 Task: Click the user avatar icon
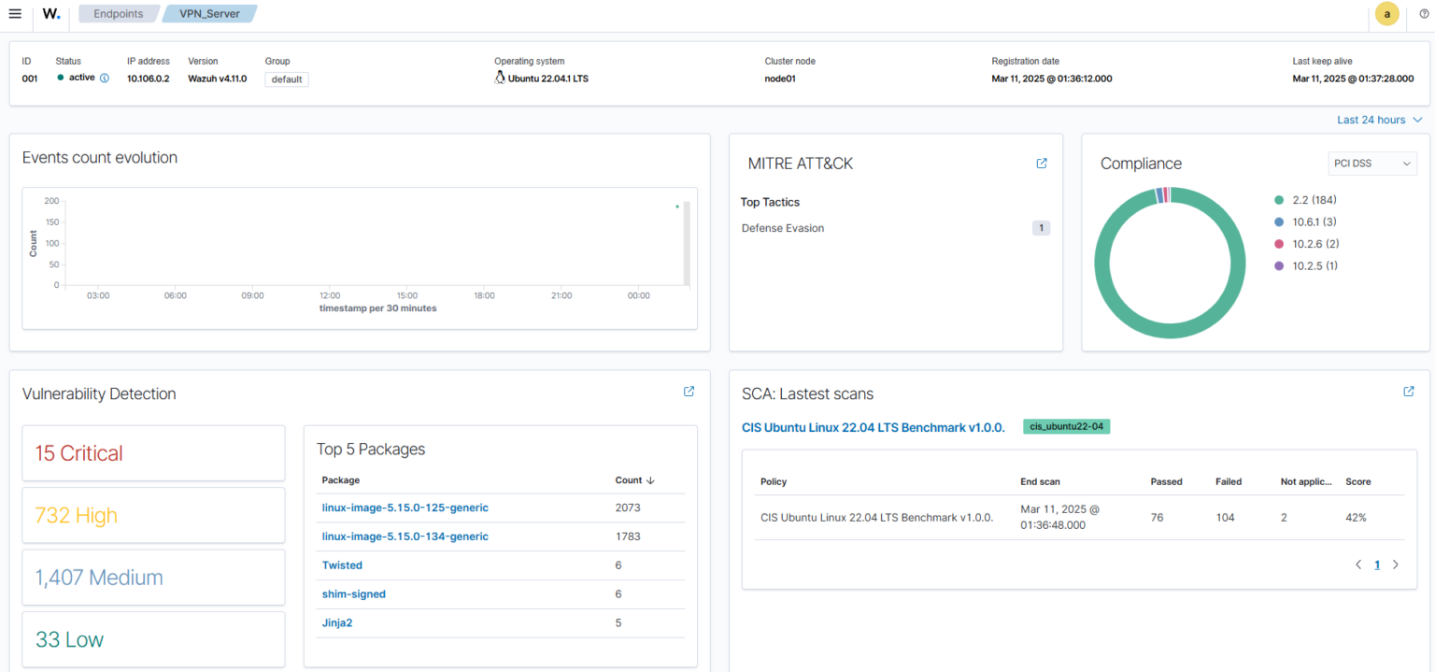(x=1386, y=15)
